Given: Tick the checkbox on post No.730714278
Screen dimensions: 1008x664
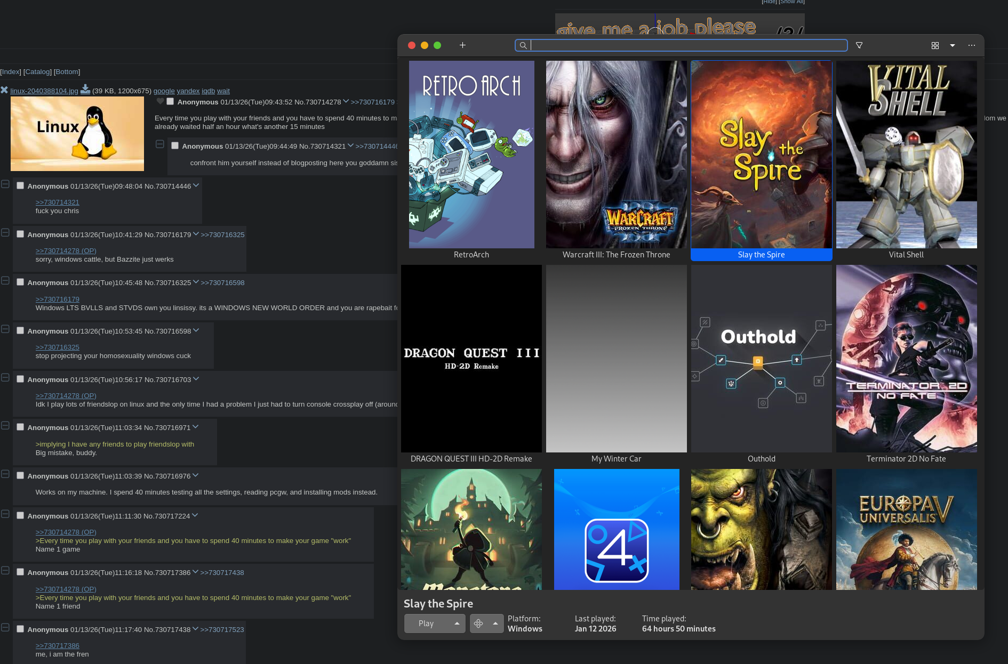Looking at the screenshot, I should (x=170, y=101).
